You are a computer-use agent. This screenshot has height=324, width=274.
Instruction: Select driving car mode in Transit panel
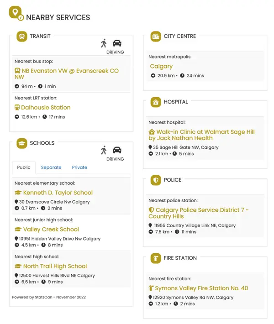(x=117, y=43)
